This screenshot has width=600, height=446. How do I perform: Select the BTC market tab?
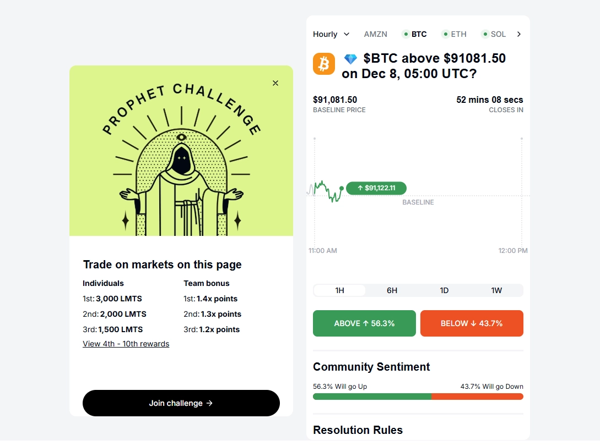[x=415, y=34]
